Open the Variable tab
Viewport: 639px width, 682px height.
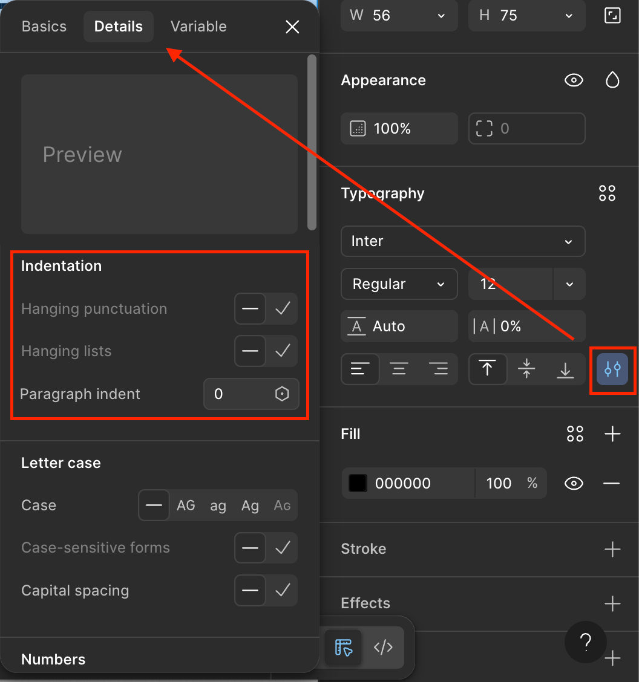(198, 27)
